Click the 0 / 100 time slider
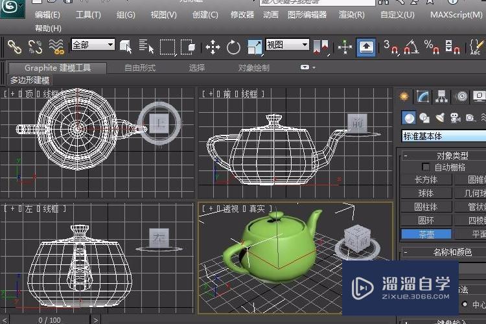This screenshot has width=486, height=324. 49,319
